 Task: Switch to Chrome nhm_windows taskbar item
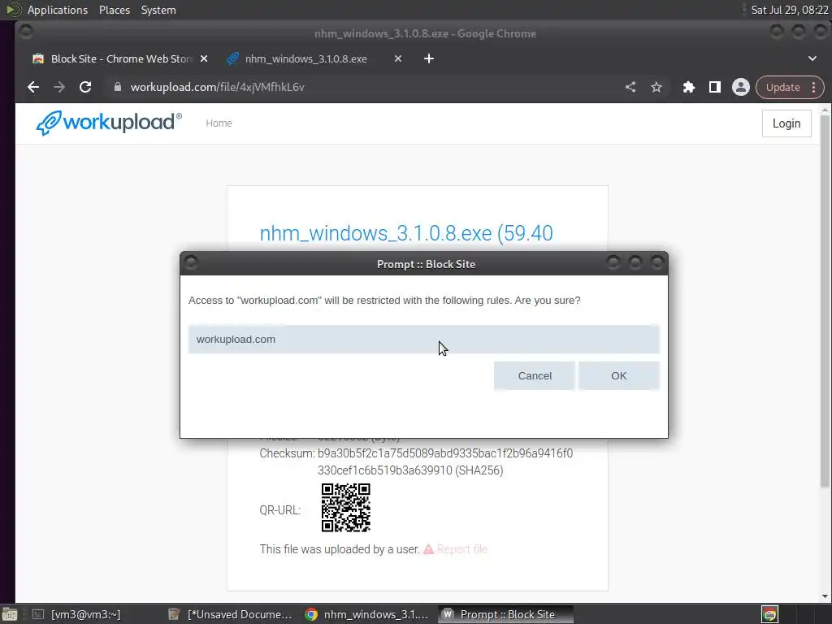pyautogui.click(x=367, y=614)
